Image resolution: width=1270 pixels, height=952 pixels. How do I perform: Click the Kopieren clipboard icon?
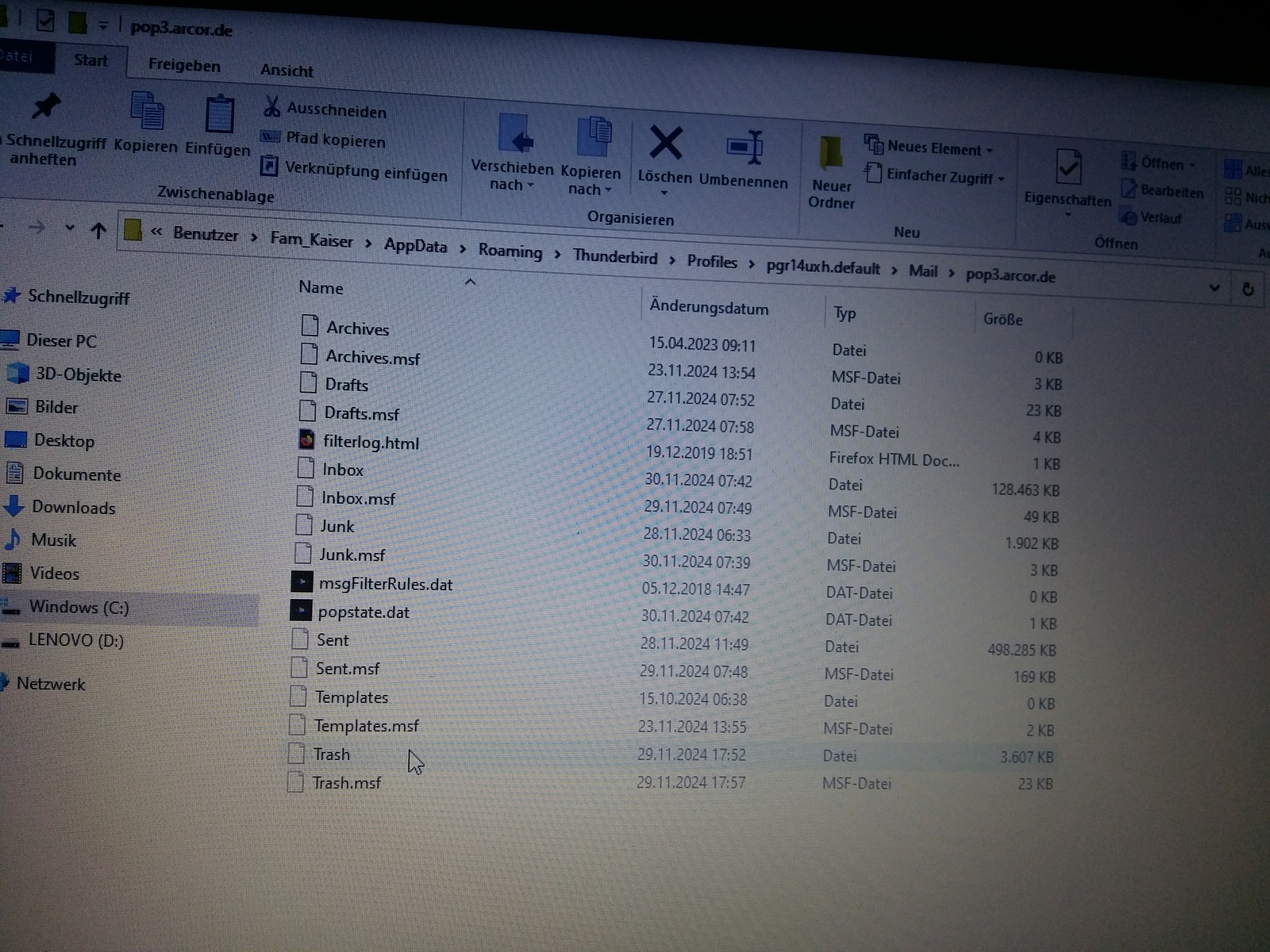pyautogui.click(x=147, y=110)
